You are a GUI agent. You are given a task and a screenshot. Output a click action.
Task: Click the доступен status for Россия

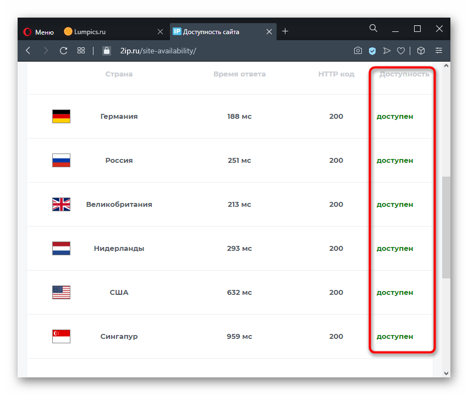[394, 161]
